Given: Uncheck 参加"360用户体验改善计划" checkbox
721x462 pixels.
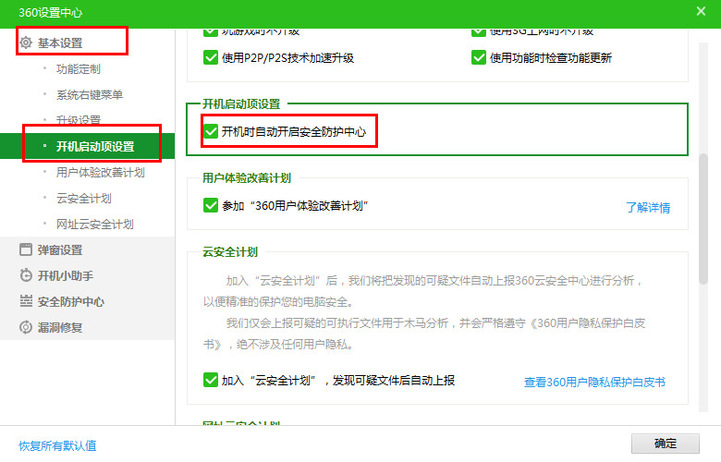Looking at the screenshot, I should click(210, 205).
